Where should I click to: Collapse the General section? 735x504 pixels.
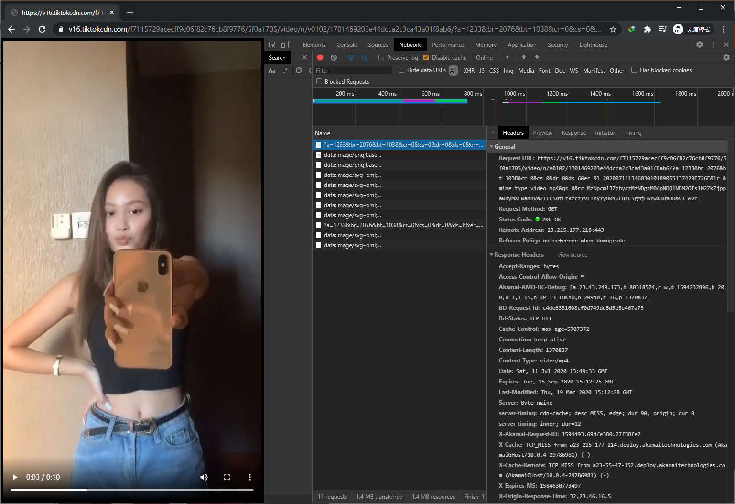coord(492,146)
